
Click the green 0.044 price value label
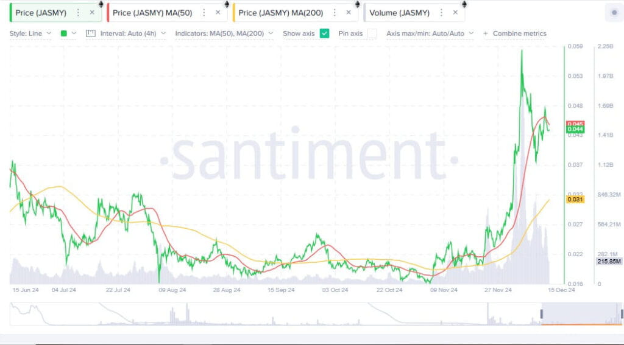[x=575, y=129]
